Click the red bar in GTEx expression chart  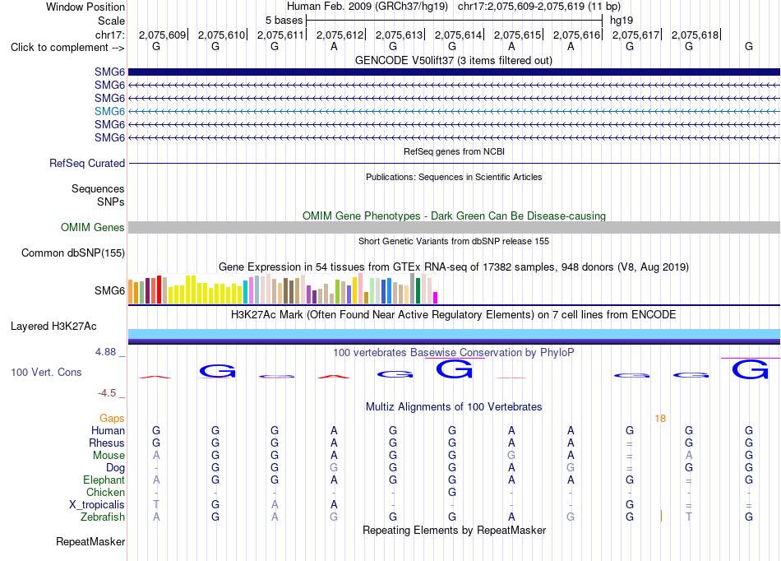click(159, 290)
